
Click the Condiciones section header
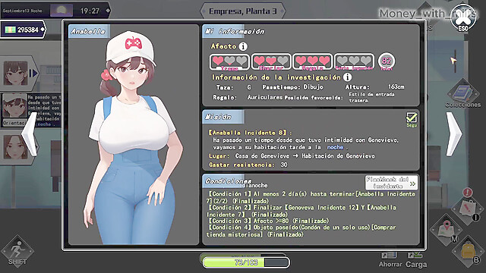pyautogui.click(x=228, y=181)
